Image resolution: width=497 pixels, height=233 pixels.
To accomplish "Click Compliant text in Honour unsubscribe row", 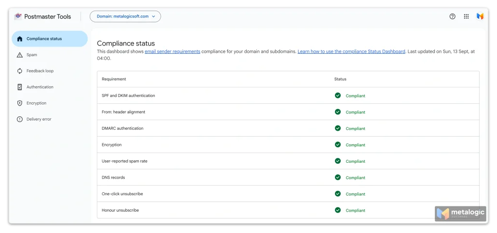I will tap(355, 211).
